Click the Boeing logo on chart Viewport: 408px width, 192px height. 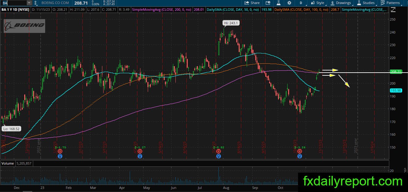[25, 26]
